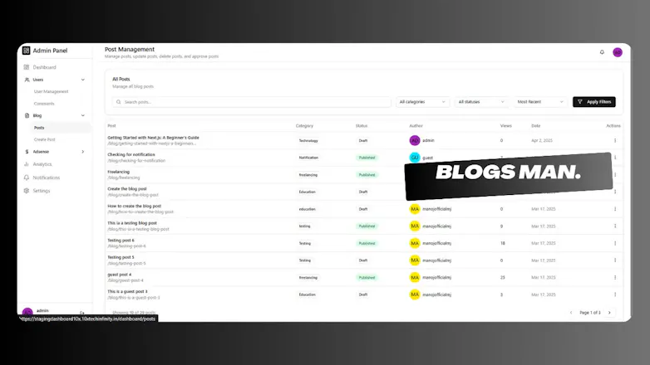
Task: Click the Notifications bell icon in sidebar
Action: [27, 178]
